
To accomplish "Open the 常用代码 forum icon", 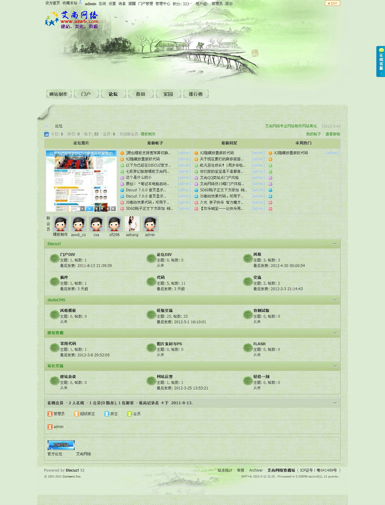I will tap(55, 348).
